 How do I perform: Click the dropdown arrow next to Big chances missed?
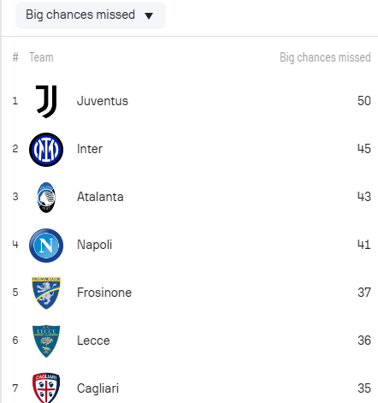pos(149,15)
